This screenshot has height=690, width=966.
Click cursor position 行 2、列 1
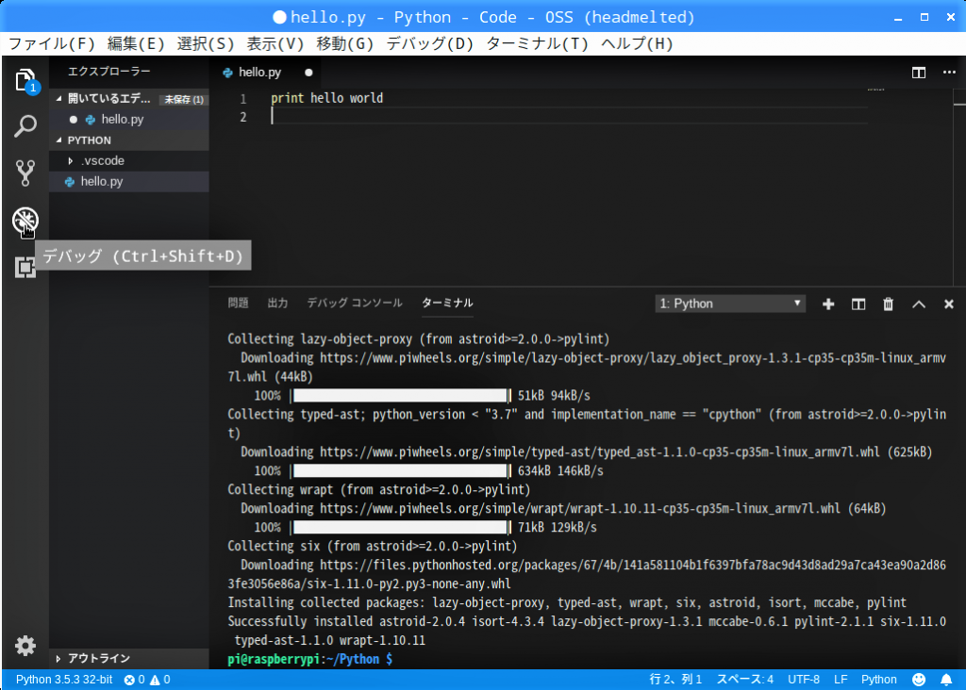pos(675,680)
